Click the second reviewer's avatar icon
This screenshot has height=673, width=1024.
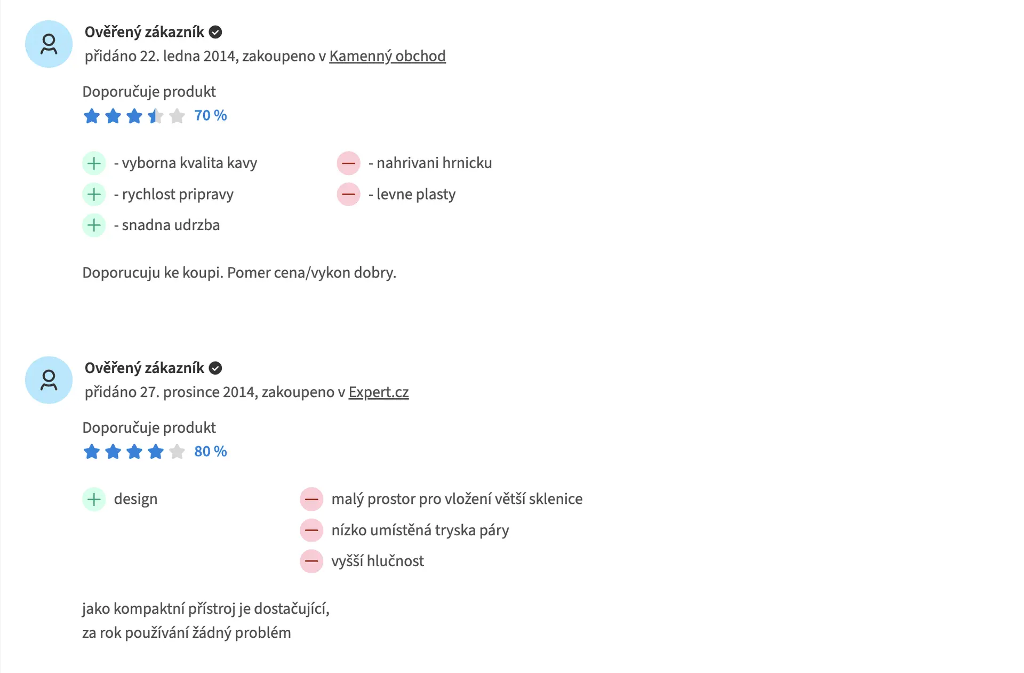49,380
